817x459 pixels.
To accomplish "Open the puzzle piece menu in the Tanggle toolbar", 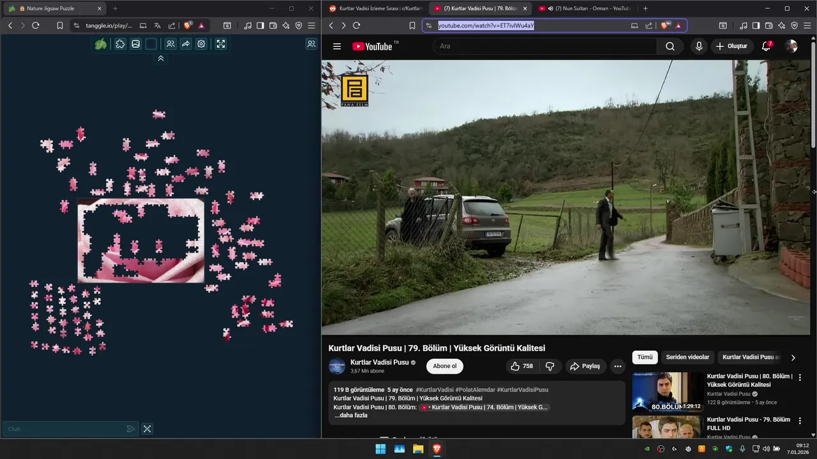I will (120, 44).
